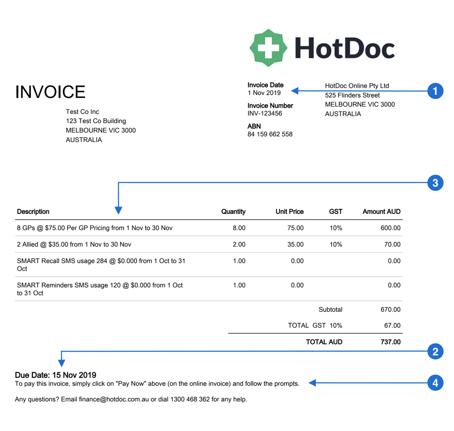Viewport: 454px width, 431px height.
Task: Click quantity 1.00 in the SMART Reminders row
Action: pyautogui.click(x=239, y=285)
